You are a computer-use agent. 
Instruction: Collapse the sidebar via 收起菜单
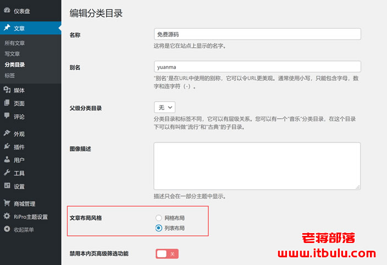[19, 229]
